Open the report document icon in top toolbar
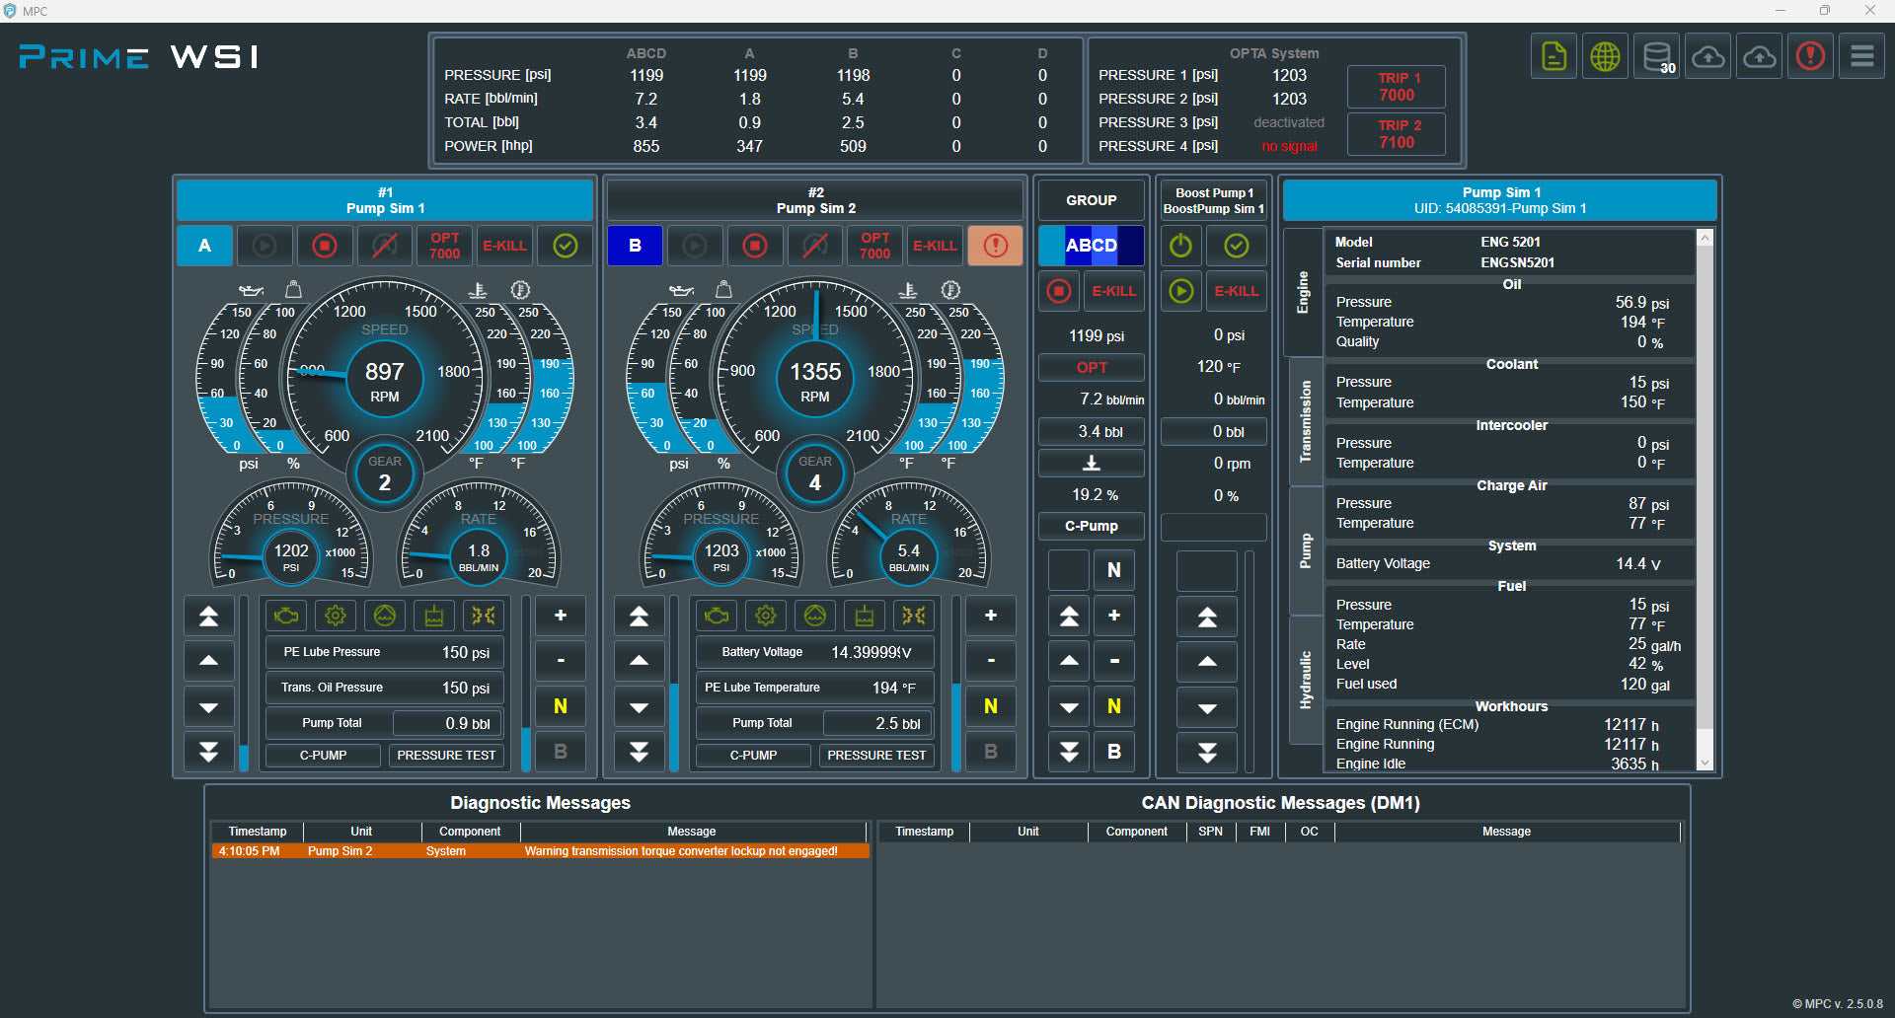1895x1018 pixels. (x=1554, y=57)
